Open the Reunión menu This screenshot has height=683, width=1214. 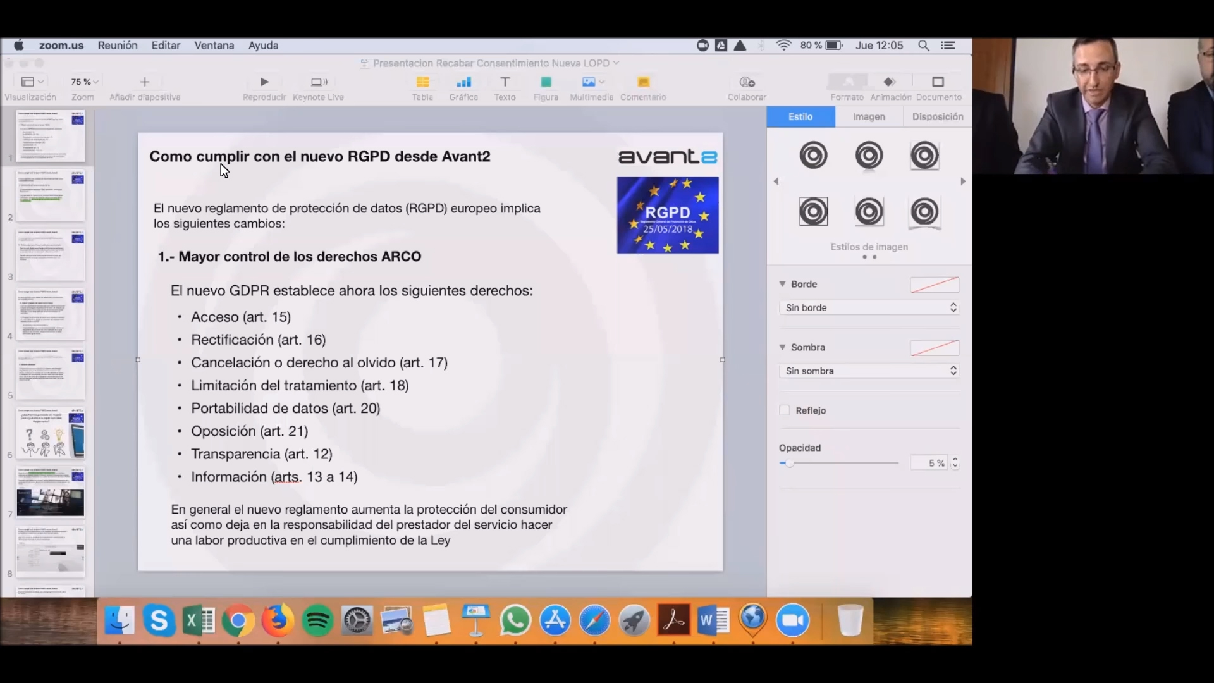118,46
